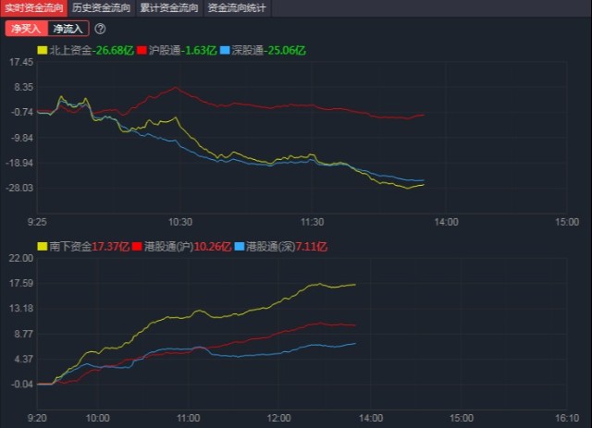
Task: Click the end of the red 沪股通 line
Action: click(x=424, y=116)
